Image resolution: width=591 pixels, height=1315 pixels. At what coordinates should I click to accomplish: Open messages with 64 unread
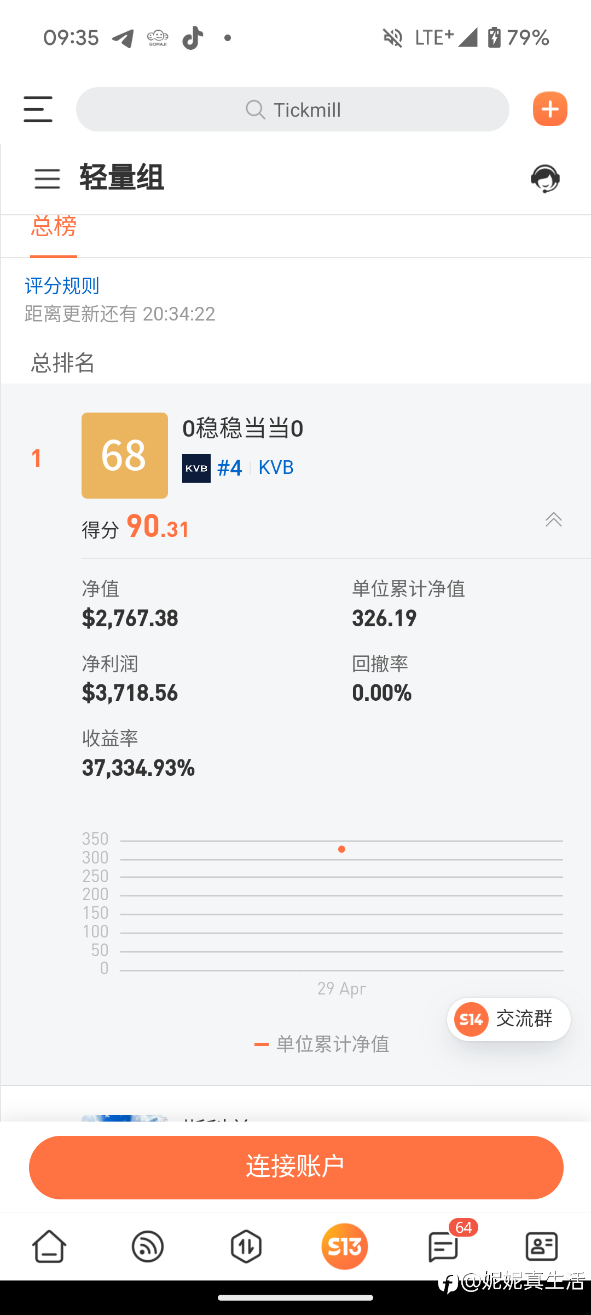[x=443, y=1247]
